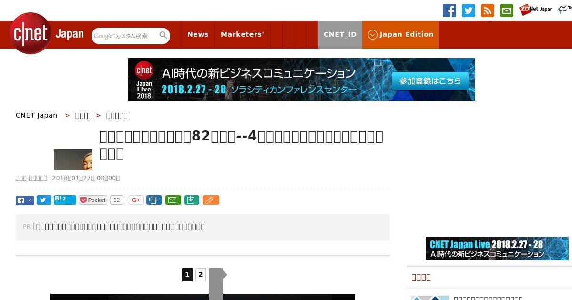Open the News menu
This screenshot has height=300, width=572.
pyautogui.click(x=198, y=34)
